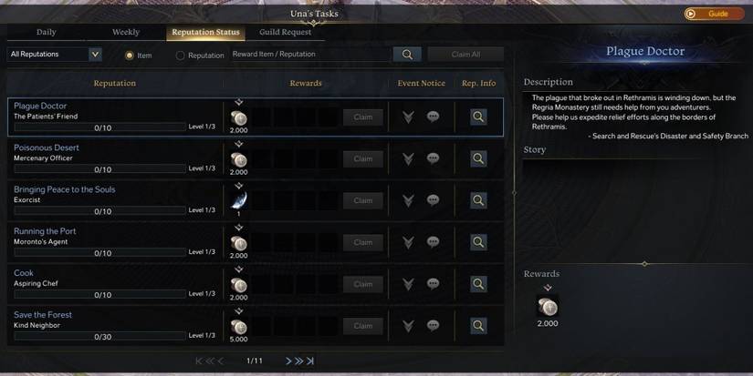Click the Reward Item / Reputation search field
Image resolution: width=753 pixels, height=376 pixels.
(x=310, y=54)
